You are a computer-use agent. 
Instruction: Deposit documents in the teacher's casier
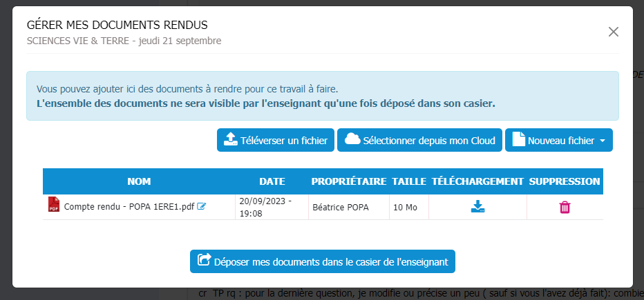323,261
